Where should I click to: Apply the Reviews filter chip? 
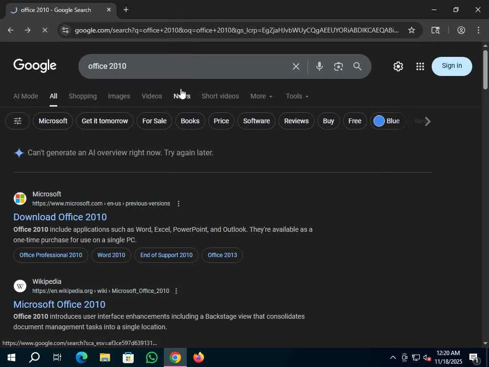point(296,121)
